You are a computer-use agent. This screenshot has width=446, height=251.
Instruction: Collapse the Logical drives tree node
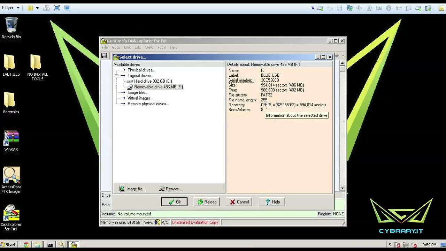coord(117,76)
